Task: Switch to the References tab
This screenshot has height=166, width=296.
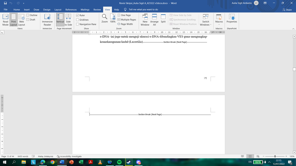Action: 71,9
